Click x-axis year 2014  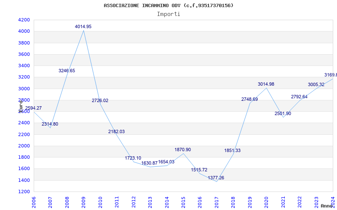point(167,202)
